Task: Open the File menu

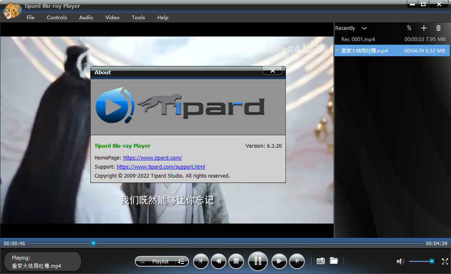Action: [x=30, y=18]
